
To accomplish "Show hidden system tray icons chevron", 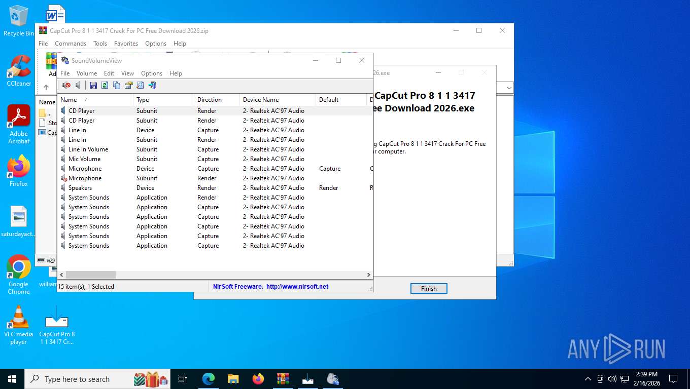I will [x=588, y=379].
